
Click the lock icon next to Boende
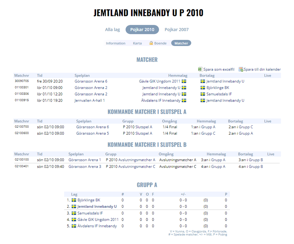(151, 43)
